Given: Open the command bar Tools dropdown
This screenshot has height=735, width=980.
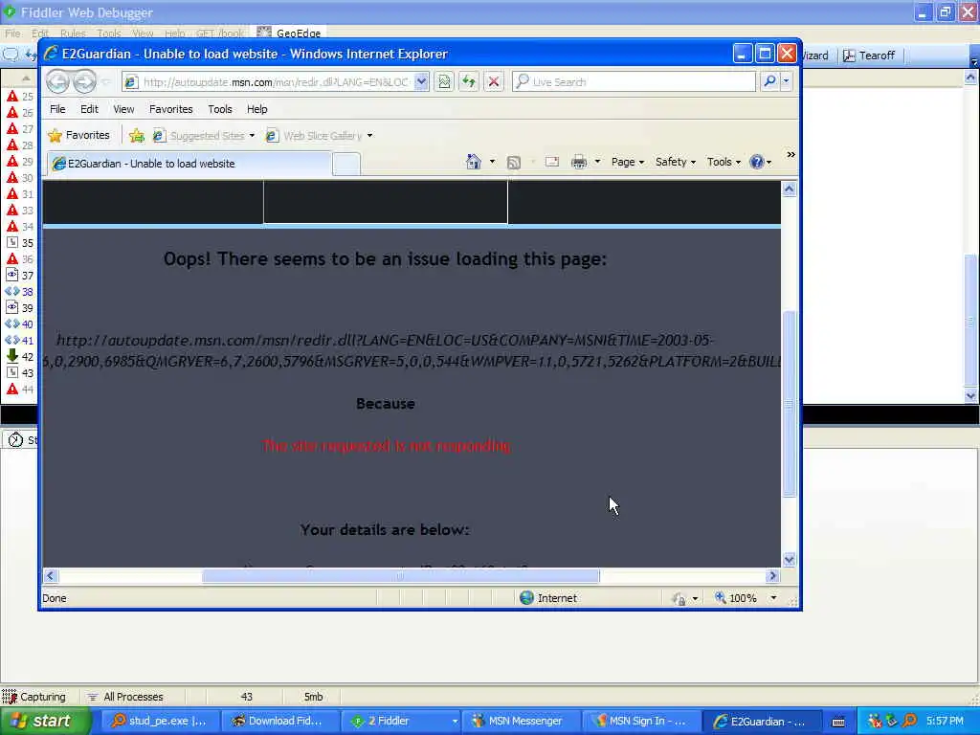Looking at the screenshot, I should pos(724,162).
